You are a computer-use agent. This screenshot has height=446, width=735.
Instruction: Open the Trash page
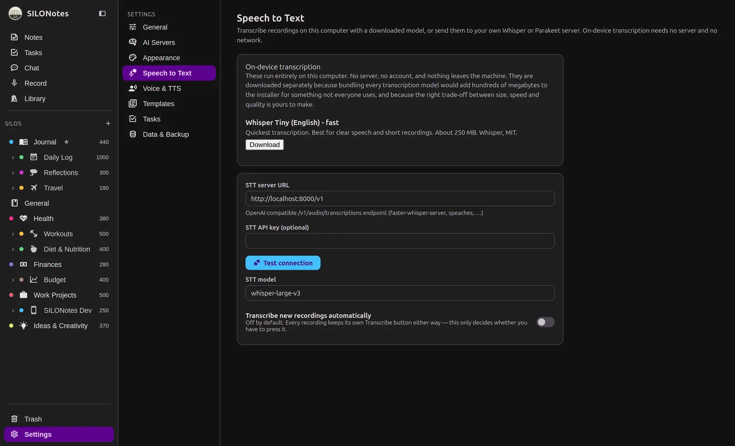(x=59, y=419)
